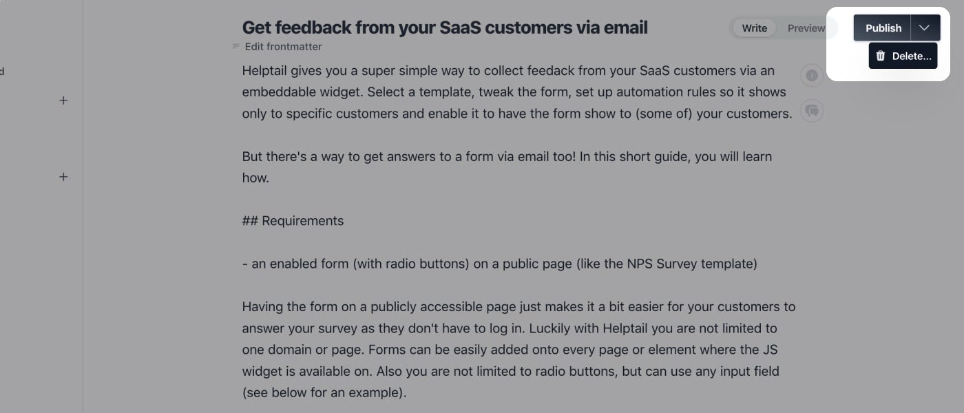Screen dimensions: 964x413
Task: Click the text '(see below for an example)'
Action: coord(324,393)
